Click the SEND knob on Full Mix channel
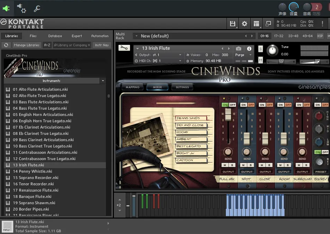330x234 pixels. 228,152
